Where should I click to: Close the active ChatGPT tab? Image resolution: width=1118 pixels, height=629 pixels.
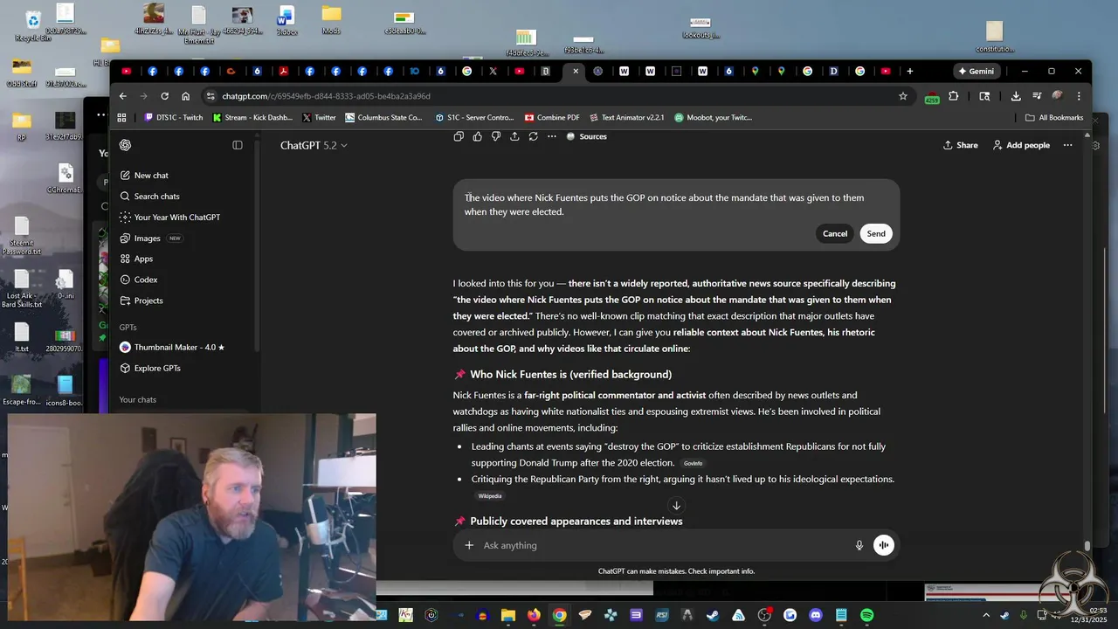point(576,71)
